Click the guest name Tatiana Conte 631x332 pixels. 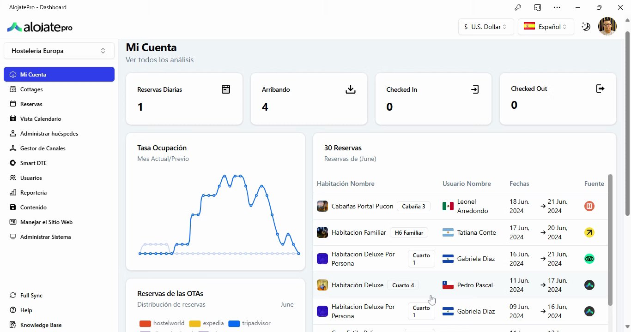(477, 232)
